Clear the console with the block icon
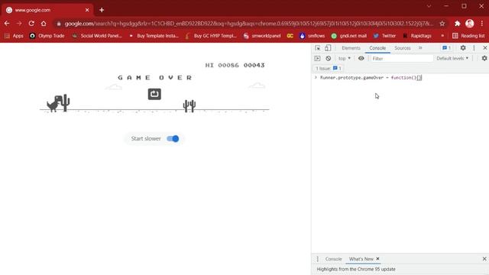This screenshot has height=275, width=489. [328, 58]
